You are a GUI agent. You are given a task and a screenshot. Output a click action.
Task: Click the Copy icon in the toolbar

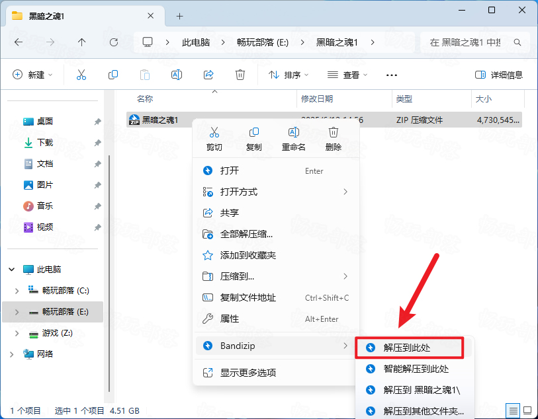113,75
